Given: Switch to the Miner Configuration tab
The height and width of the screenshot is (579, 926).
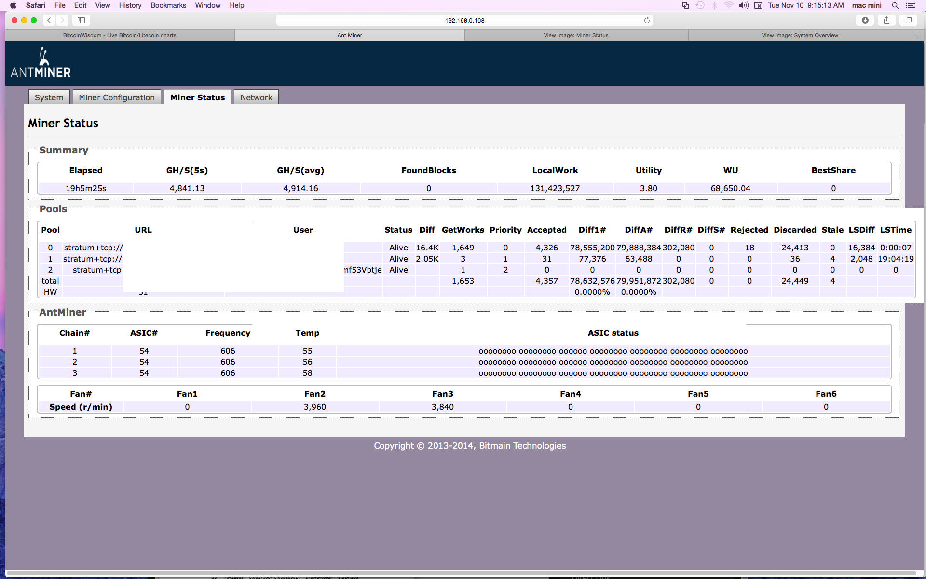Looking at the screenshot, I should click(117, 97).
